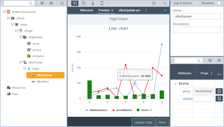Image resolution: width=224 pixels, height=127 pixels.
Task: Click the Resources icon
Action: (9, 88)
